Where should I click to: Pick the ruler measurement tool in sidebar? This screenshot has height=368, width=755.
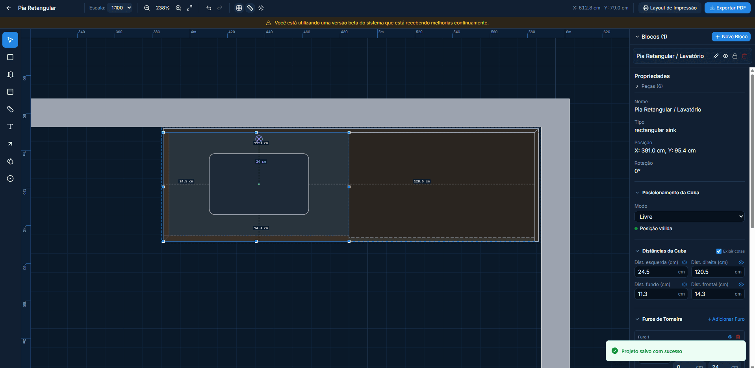pos(10,109)
